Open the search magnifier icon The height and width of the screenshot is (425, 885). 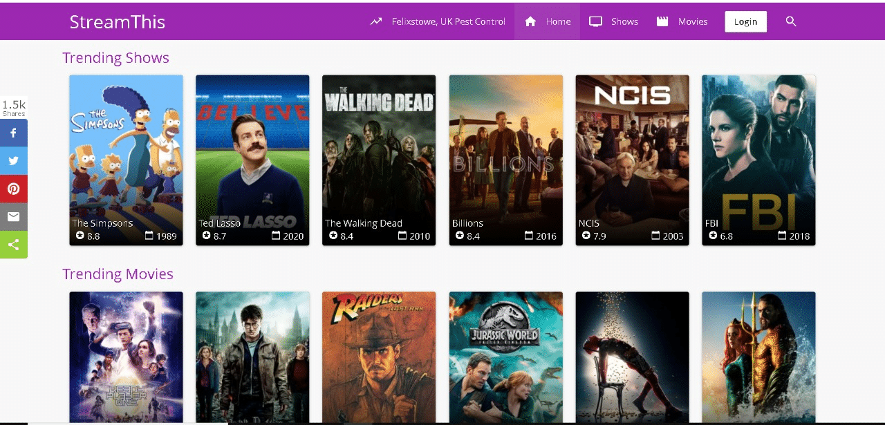pyautogui.click(x=790, y=21)
